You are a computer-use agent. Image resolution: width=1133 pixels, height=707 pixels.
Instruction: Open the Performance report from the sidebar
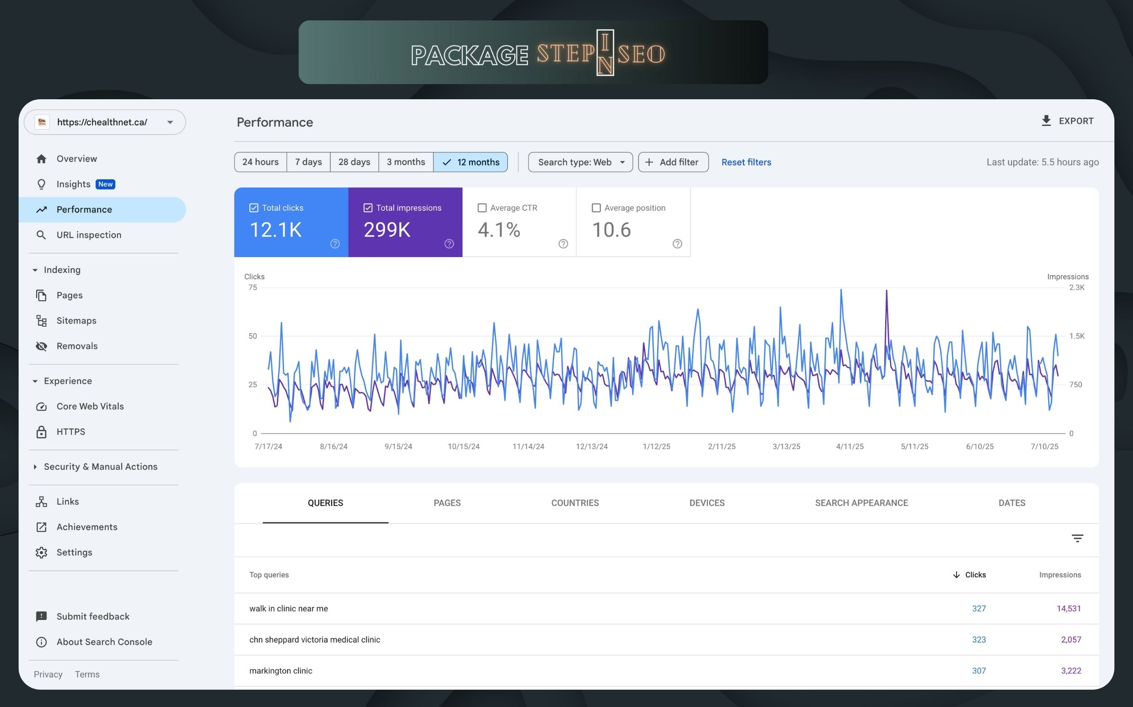click(x=84, y=209)
